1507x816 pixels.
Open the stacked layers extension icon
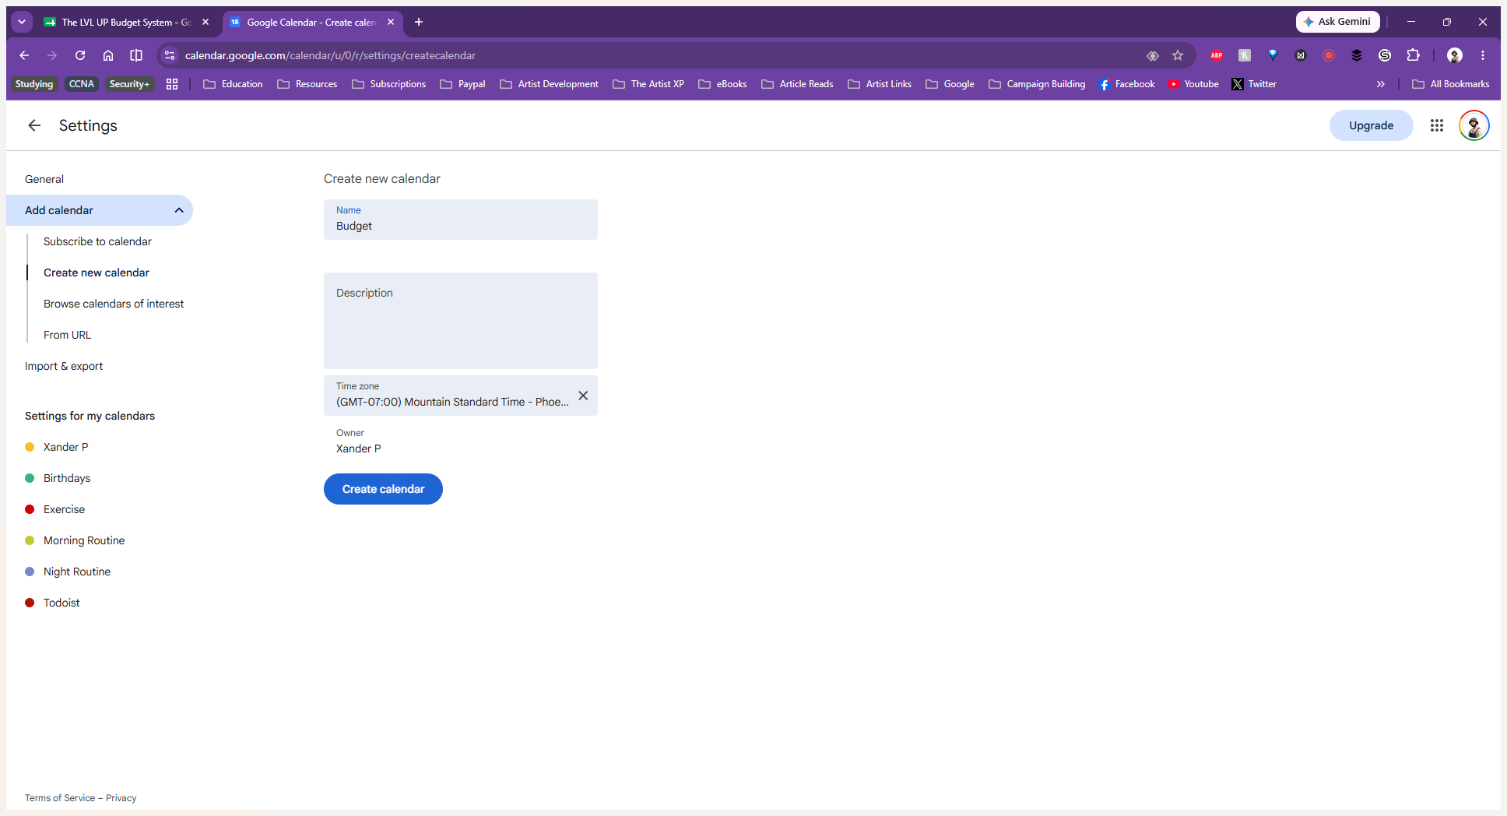(x=1357, y=55)
